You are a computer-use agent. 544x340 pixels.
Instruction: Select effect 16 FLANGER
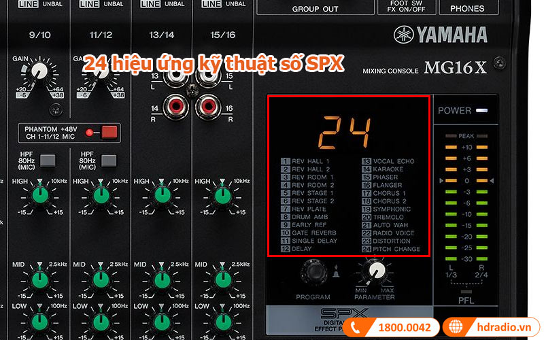click(382, 185)
